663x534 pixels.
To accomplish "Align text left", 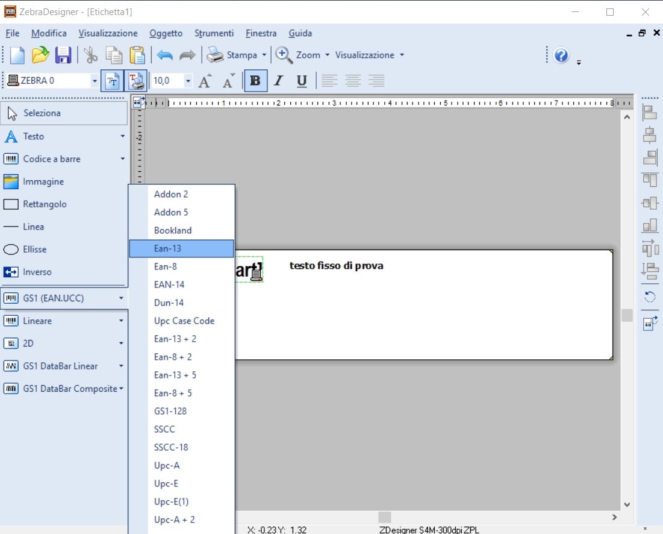I will click(329, 81).
